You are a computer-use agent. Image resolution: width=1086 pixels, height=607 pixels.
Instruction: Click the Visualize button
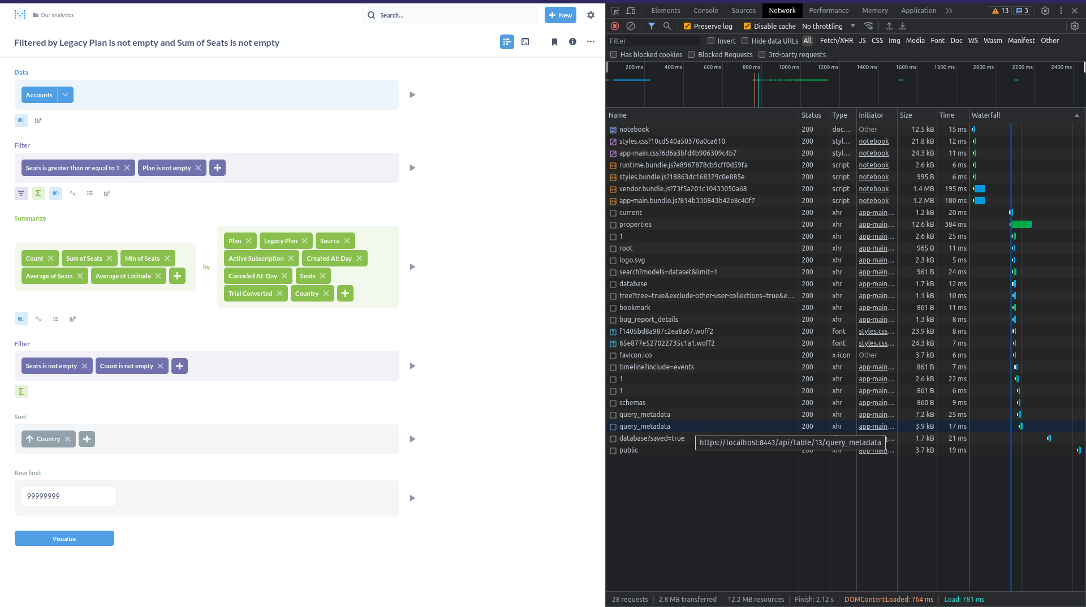(64, 539)
